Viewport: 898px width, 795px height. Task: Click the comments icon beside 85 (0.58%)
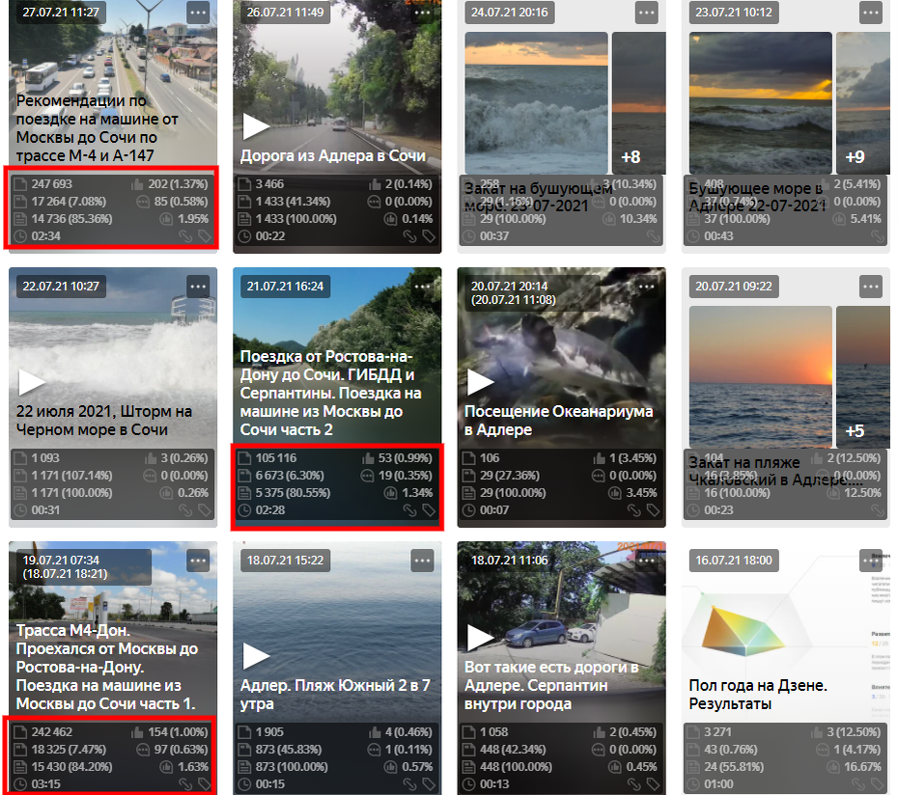pos(143,202)
